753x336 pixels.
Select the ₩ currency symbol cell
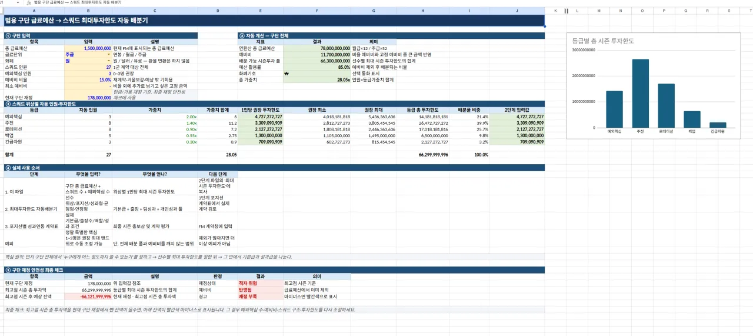[x=318, y=74]
